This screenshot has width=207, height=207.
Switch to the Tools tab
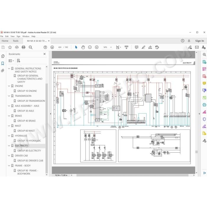point(16,41)
